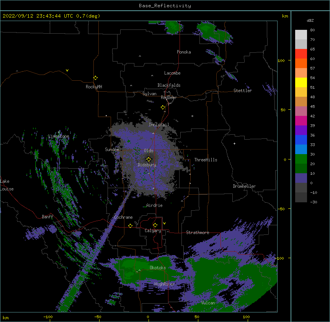
Task: Click the Stettler map label
Action: point(243,91)
